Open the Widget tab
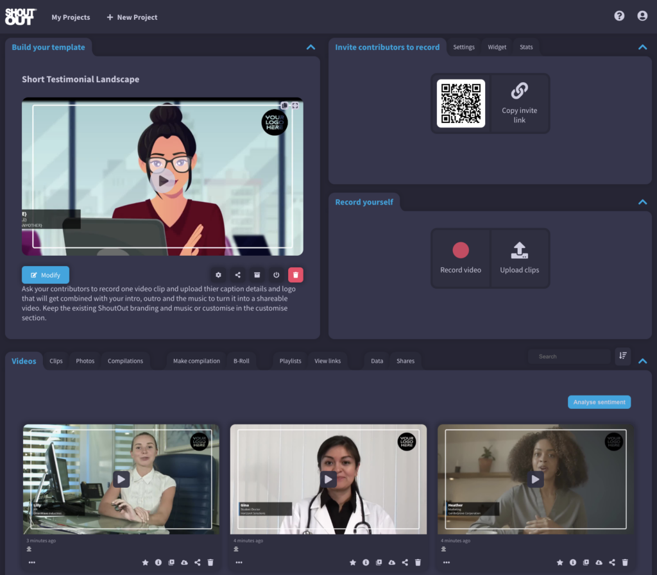The image size is (657, 575). point(497,47)
